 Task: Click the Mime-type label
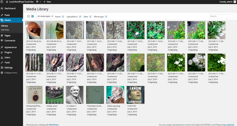(x=99, y=17)
